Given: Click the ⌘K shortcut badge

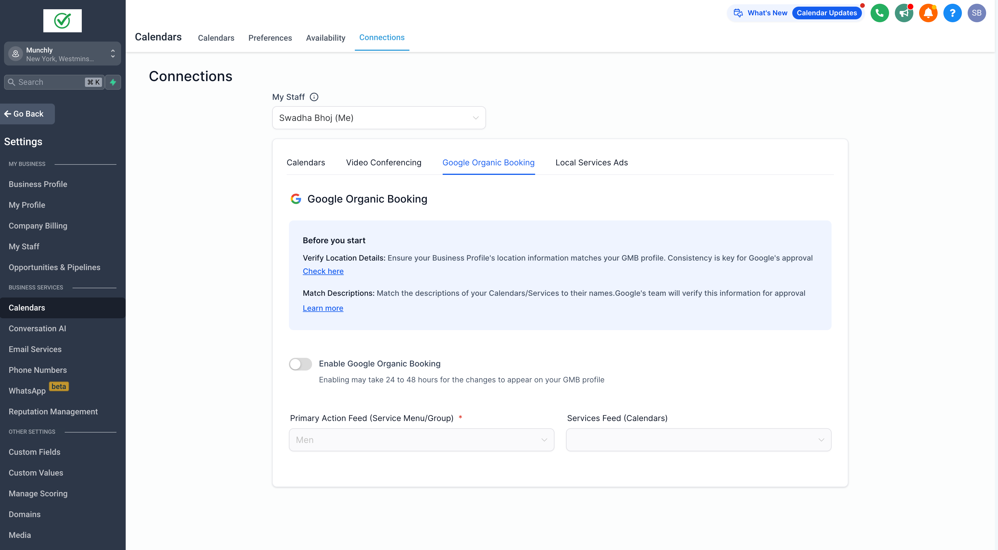Looking at the screenshot, I should (93, 82).
